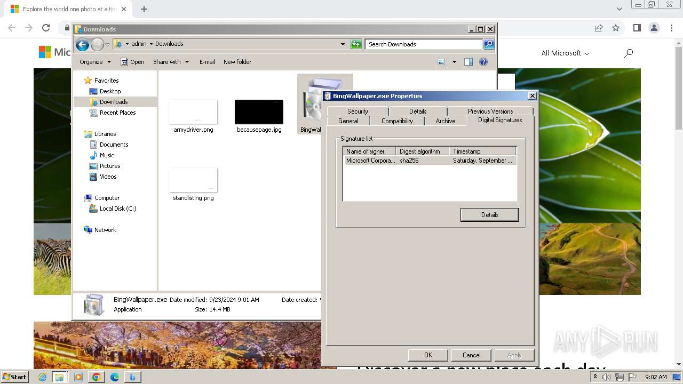The width and height of the screenshot is (683, 384).
Task: Select Network in navigation pane
Action: [105, 230]
